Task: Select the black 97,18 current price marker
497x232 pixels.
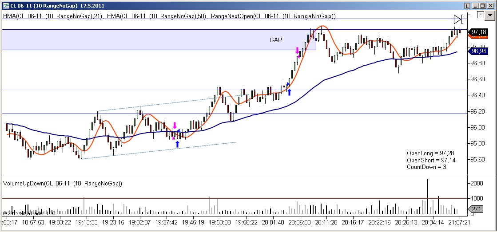Action: tap(479, 32)
